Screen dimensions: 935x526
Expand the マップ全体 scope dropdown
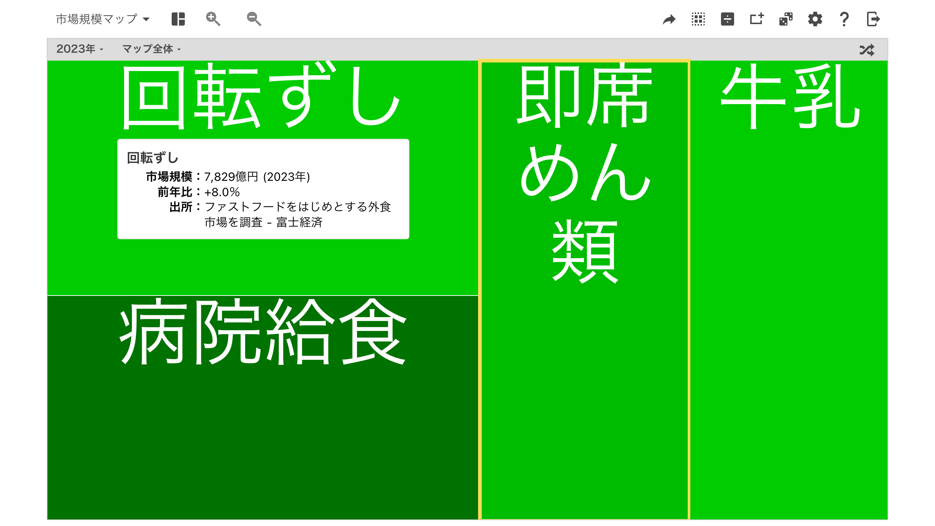click(x=152, y=49)
